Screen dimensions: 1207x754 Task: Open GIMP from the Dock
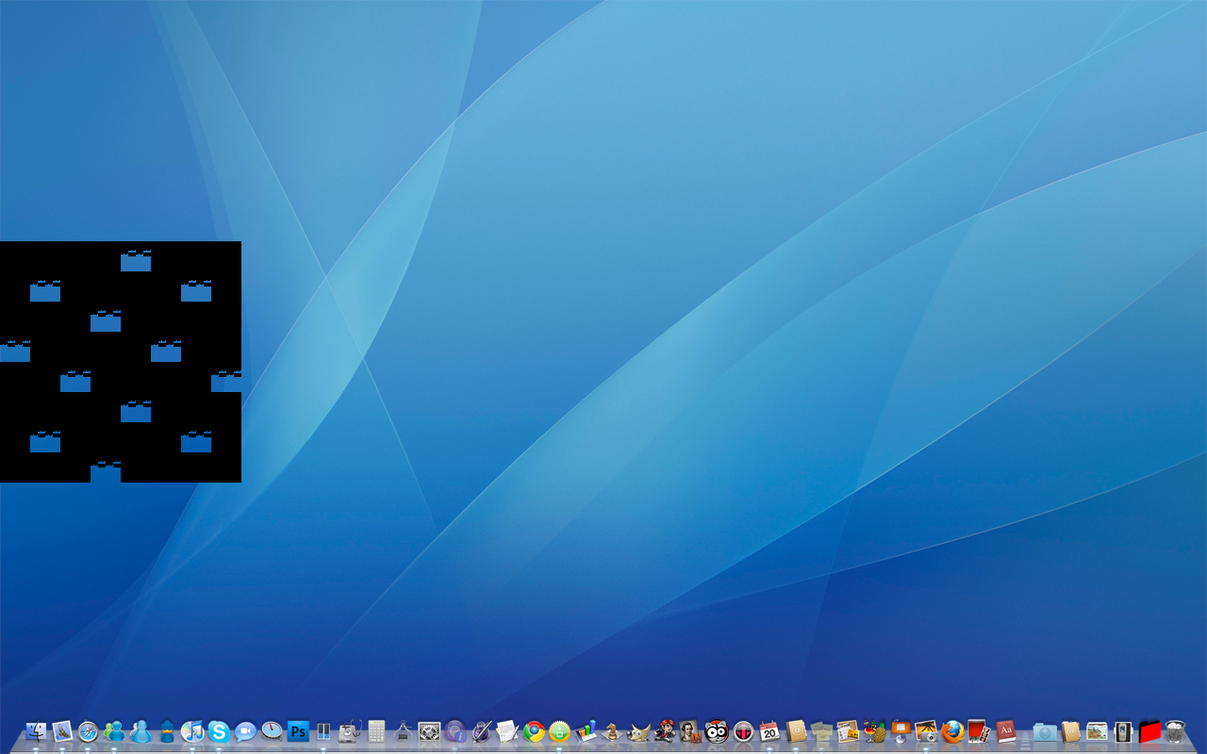pos(638,730)
